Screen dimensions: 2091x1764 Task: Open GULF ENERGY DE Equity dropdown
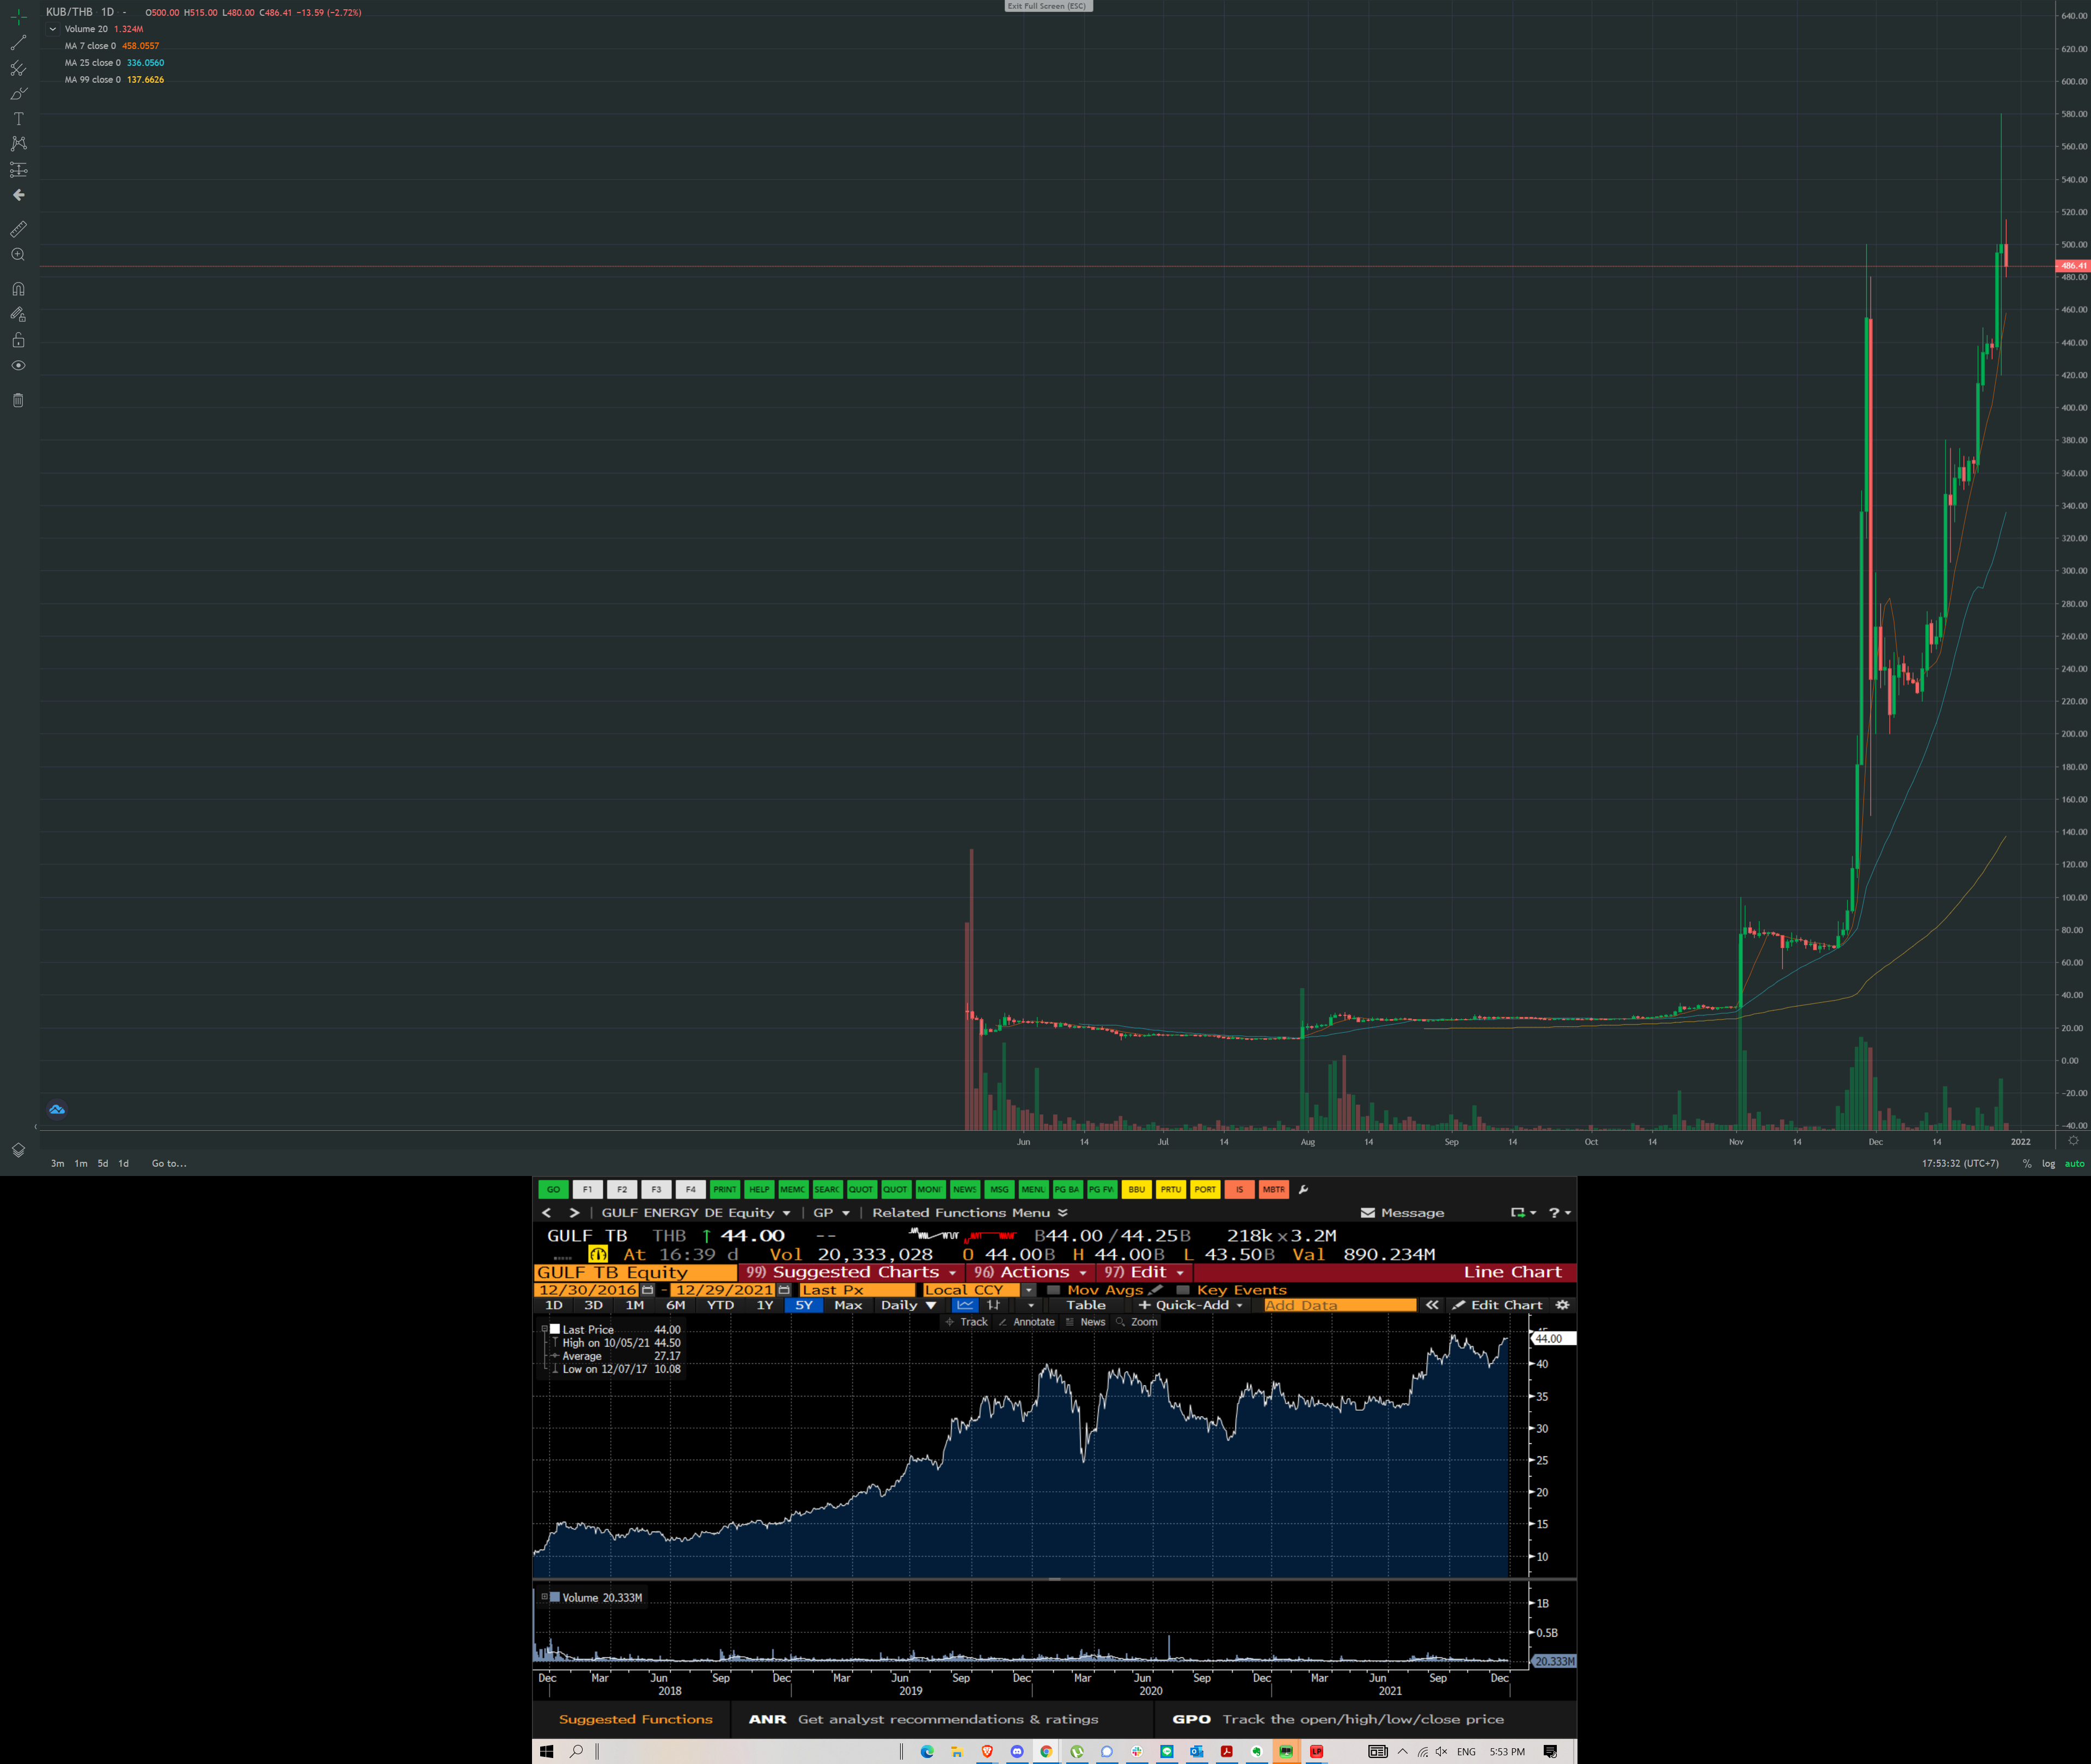[x=695, y=1213]
